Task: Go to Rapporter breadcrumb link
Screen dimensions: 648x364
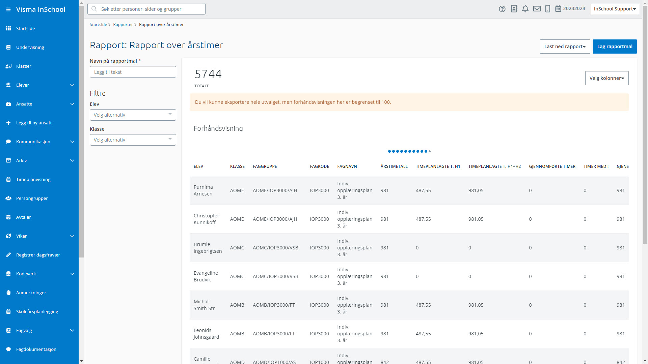Action: (123, 25)
